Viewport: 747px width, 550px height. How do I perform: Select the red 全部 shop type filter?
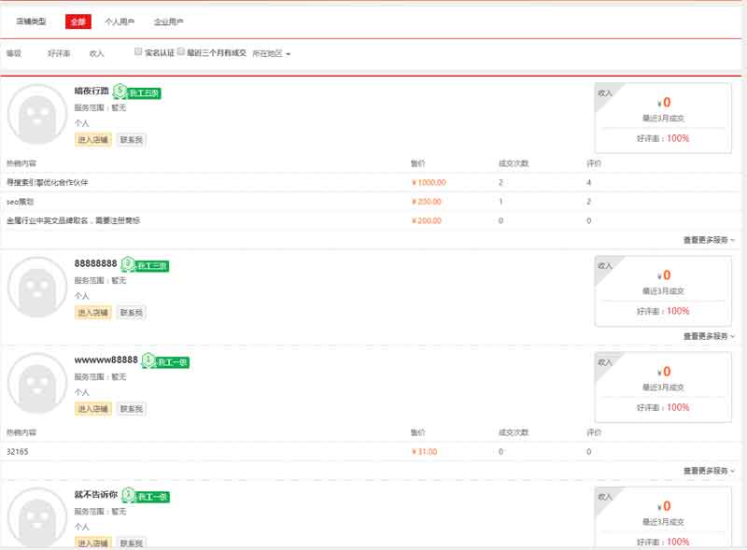(78, 21)
